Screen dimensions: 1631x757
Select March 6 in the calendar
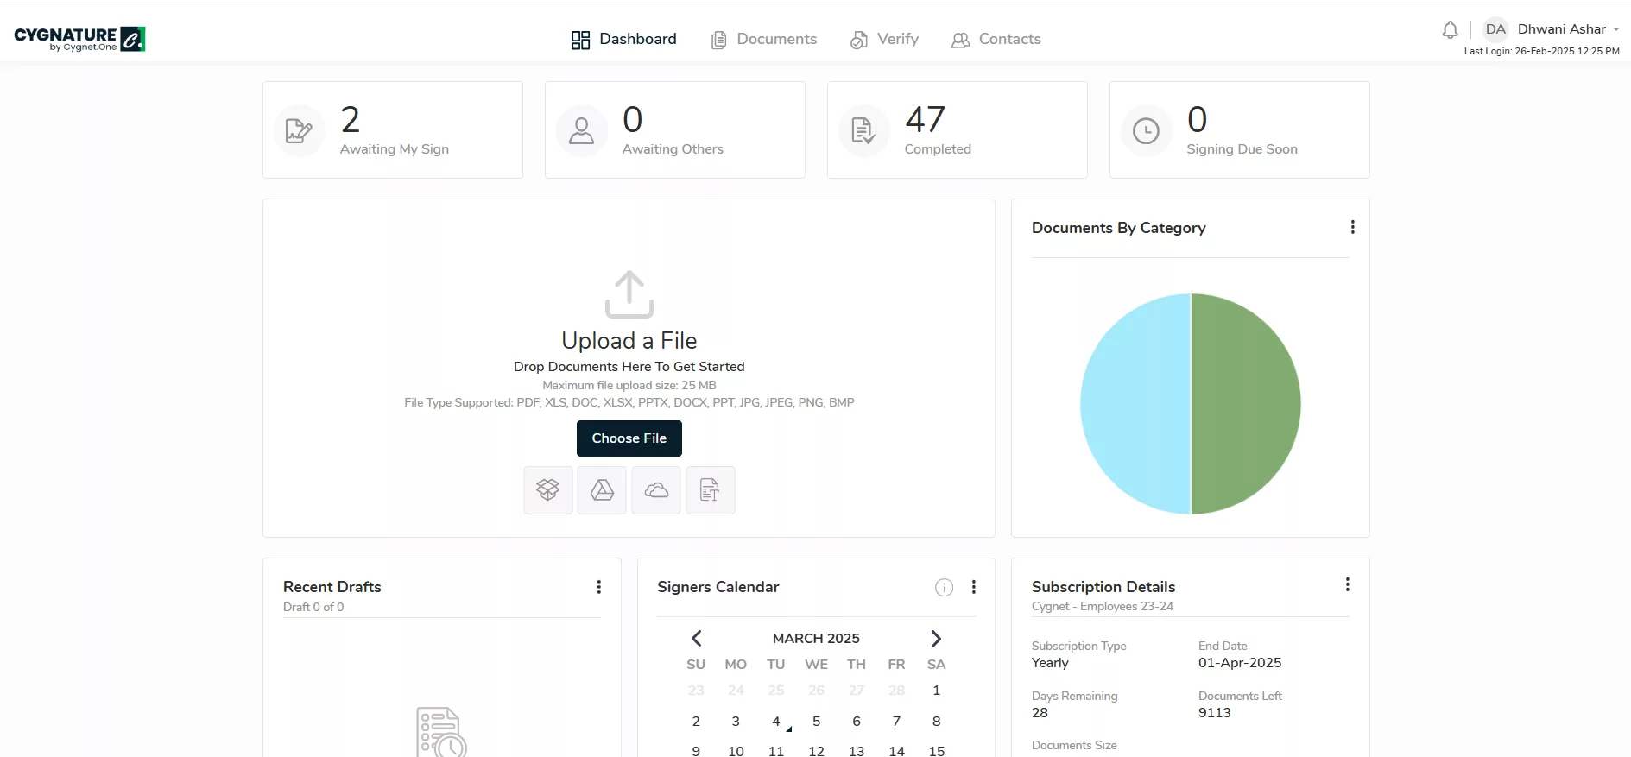tap(857, 722)
